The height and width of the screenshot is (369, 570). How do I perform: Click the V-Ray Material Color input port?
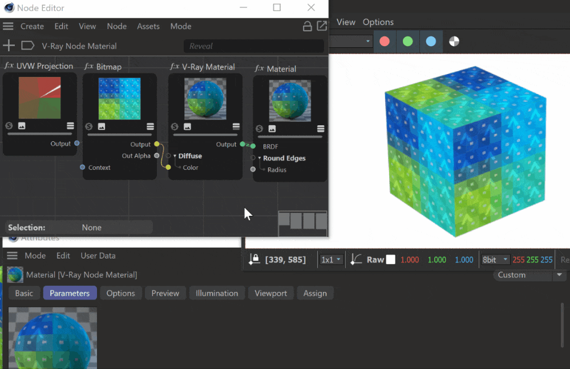[x=168, y=167]
